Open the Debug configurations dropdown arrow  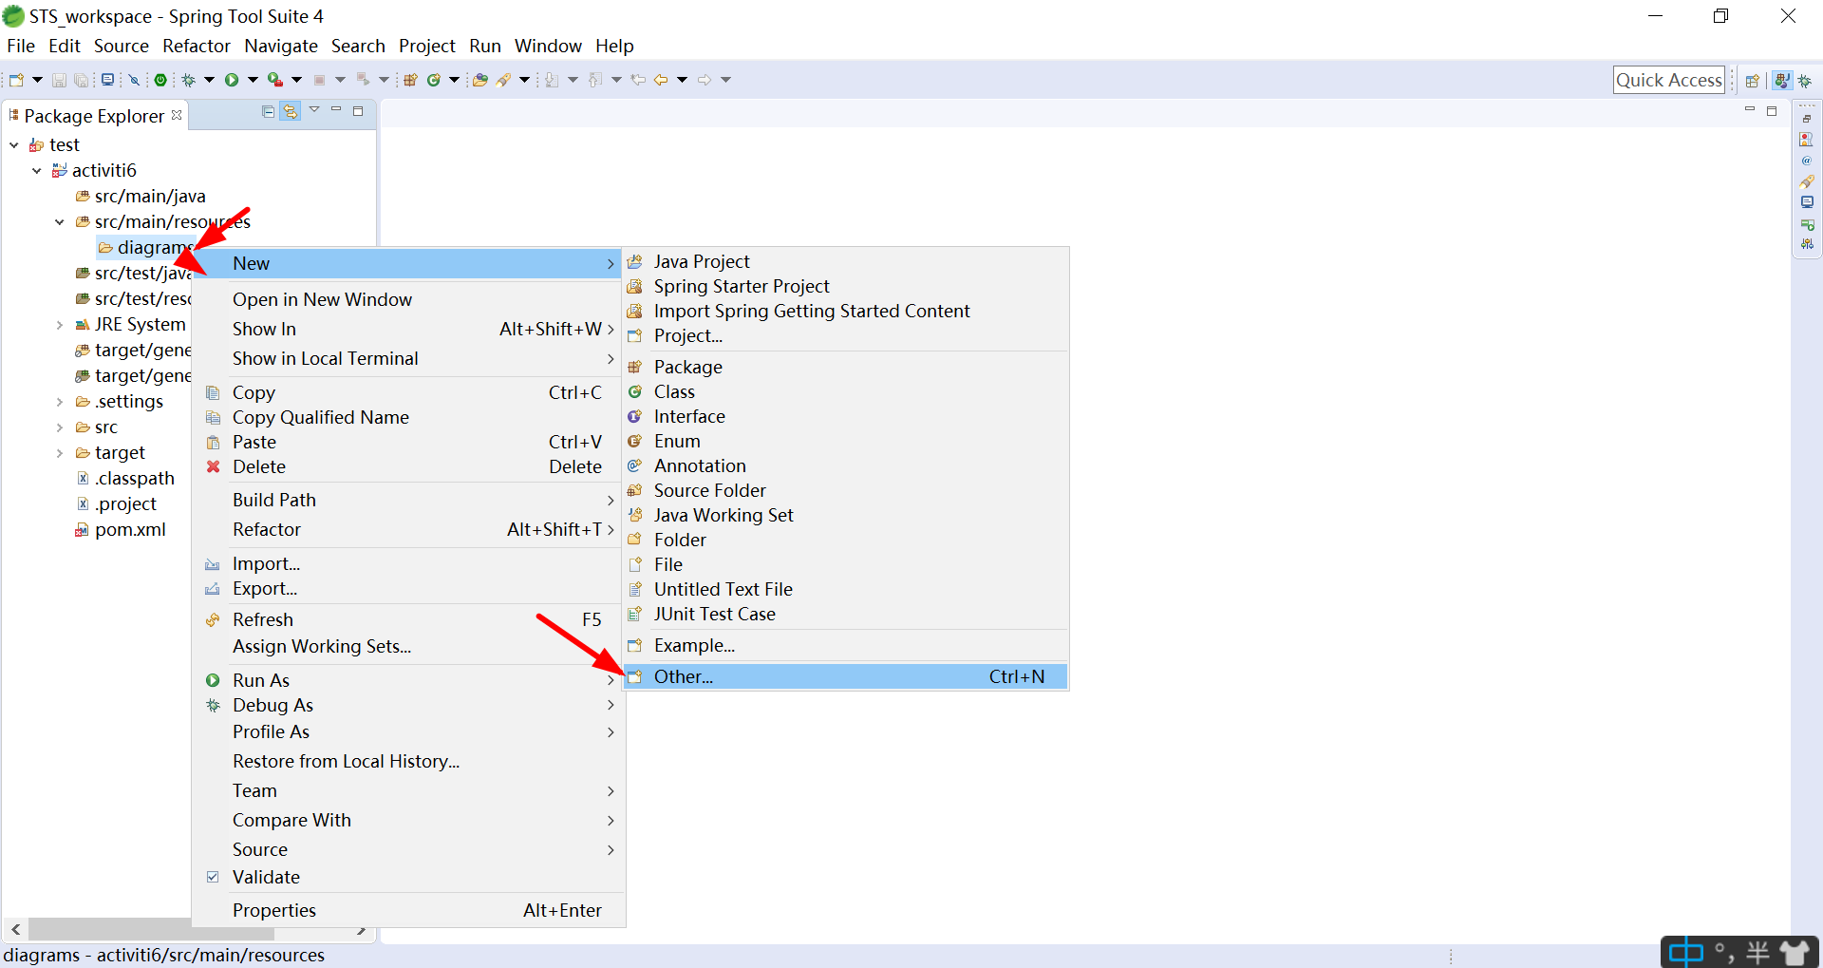[209, 80]
